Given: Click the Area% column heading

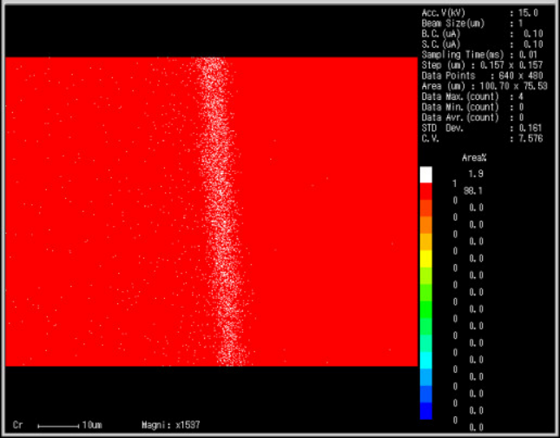Looking at the screenshot, I should tap(474, 157).
